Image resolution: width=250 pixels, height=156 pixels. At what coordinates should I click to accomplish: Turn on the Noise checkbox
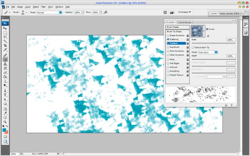click(x=168, y=59)
